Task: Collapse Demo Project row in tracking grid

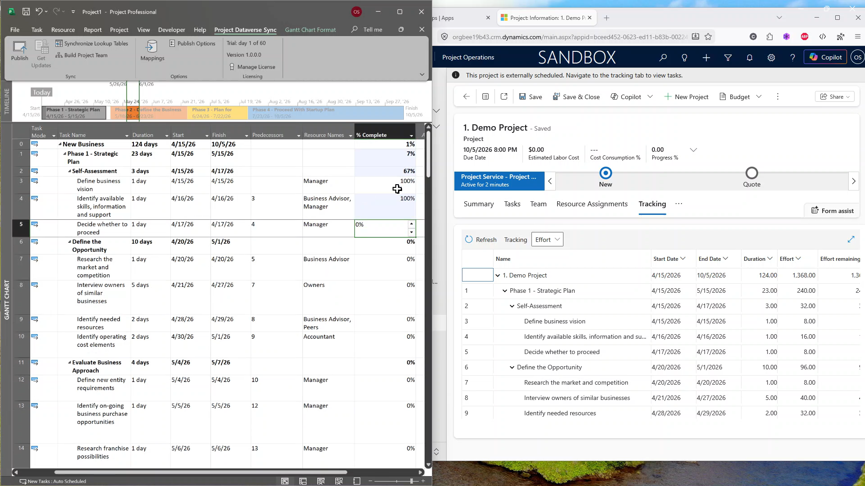Action: click(498, 275)
